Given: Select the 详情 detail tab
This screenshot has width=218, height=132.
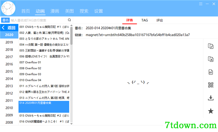Looking at the screenshot, I should tap(130, 20).
